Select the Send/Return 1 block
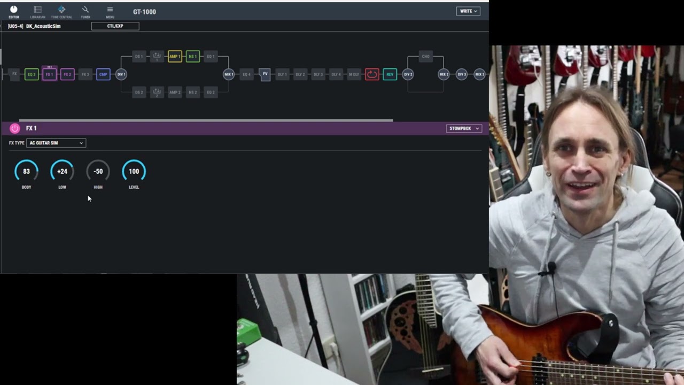684x385 pixels. pyautogui.click(x=157, y=56)
